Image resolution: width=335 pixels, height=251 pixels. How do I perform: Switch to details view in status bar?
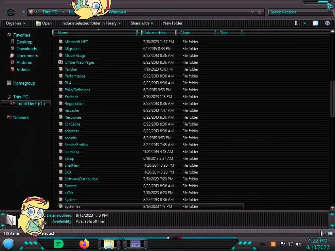point(323,233)
